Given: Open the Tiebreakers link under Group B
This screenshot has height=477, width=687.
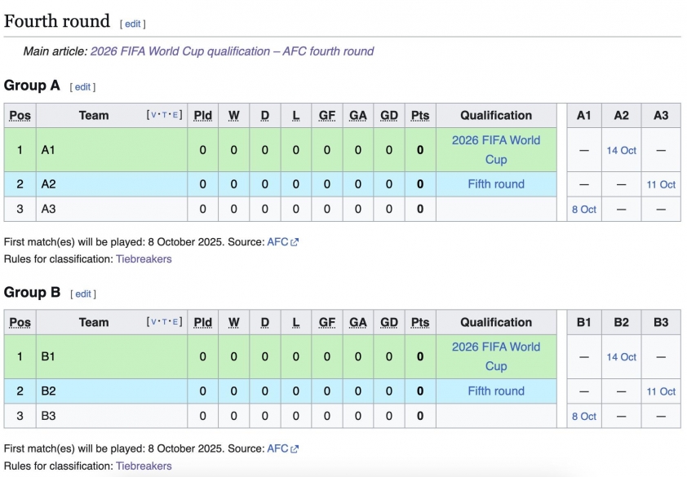Looking at the screenshot, I should pyautogui.click(x=144, y=466).
